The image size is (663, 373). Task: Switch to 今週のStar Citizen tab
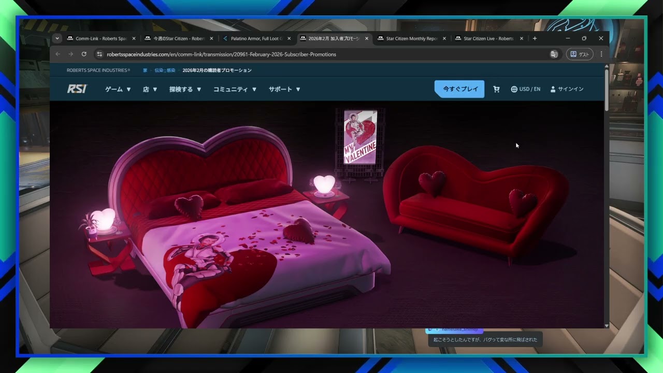(179, 38)
